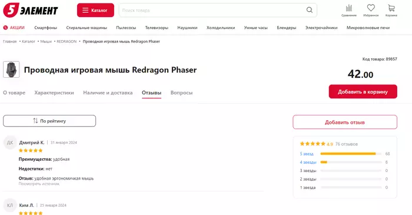
Task: Click the Акции promotions link
Action: pos(17,28)
